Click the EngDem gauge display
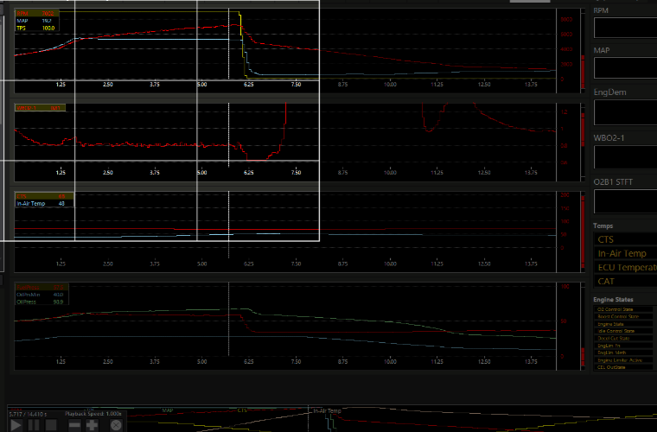657x432 pixels. (625, 112)
